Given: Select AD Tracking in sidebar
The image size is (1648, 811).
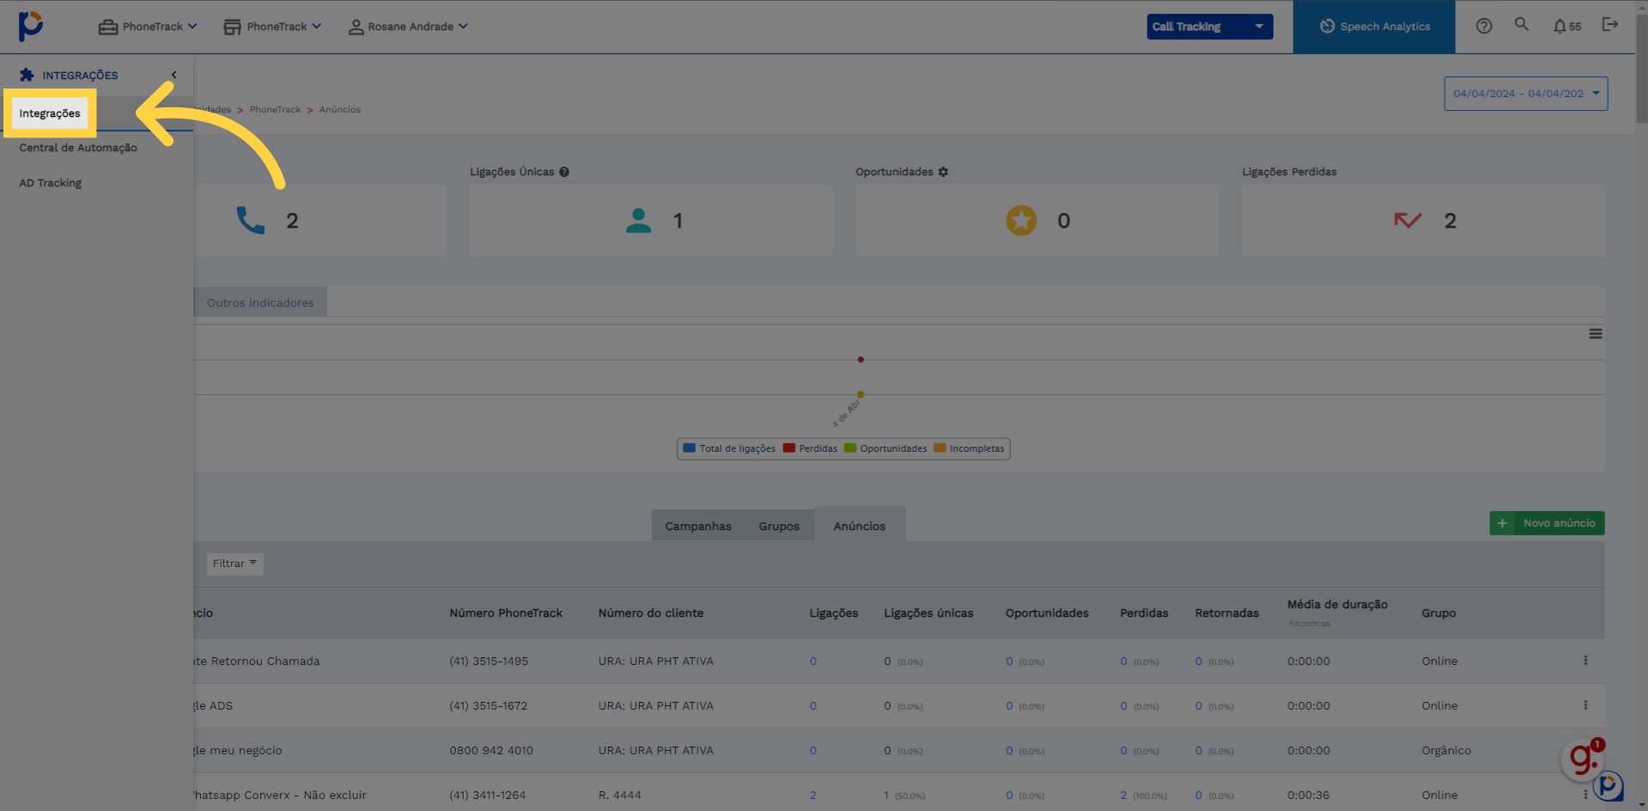Looking at the screenshot, I should click(x=51, y=183).
